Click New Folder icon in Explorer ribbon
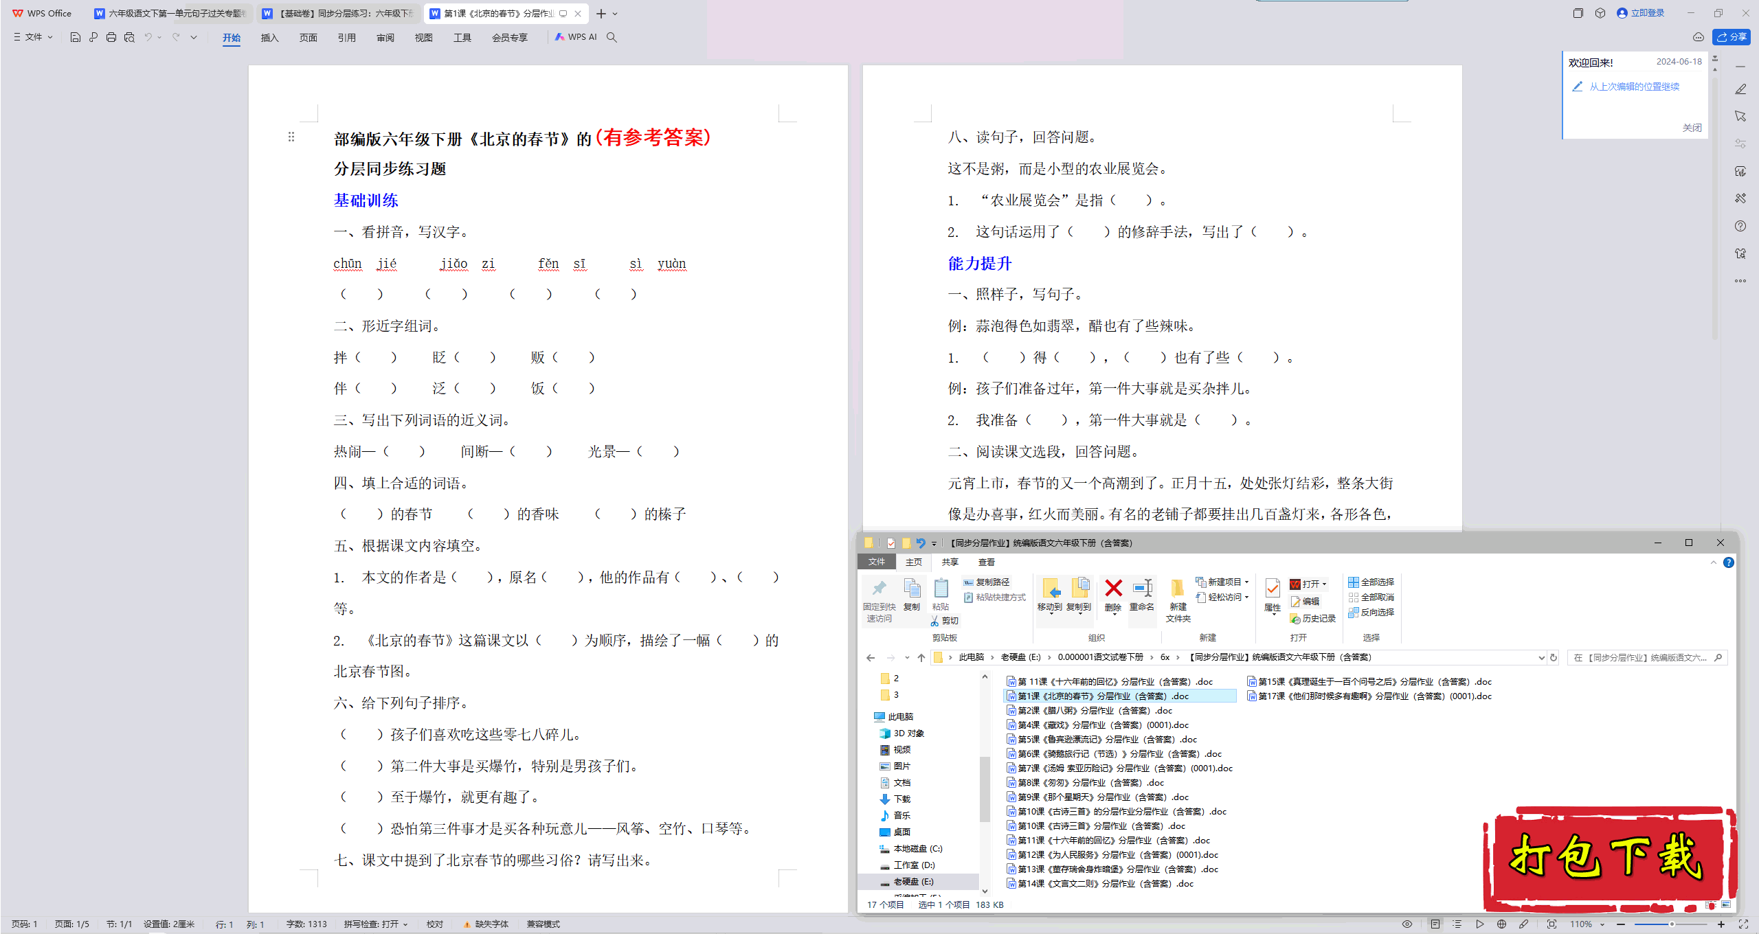This screenshot has width=1759, height=934. 1178,600
